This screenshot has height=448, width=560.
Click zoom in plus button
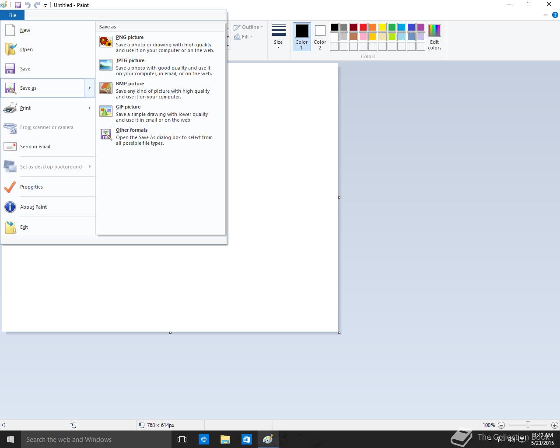[x=554, y=425]
